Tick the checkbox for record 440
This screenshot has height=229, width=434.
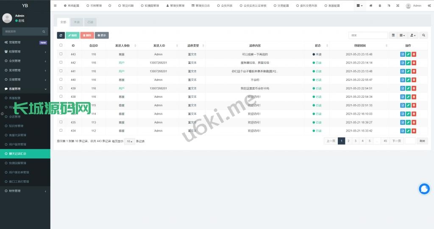click(x=61, y=80)
